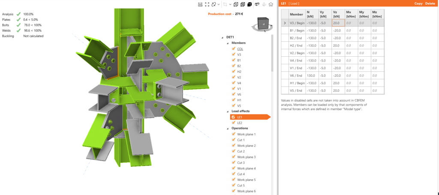Viewport: 439px width, 195px height.
Task: Select Cut 5 operation in tree
Action: coord(241,185)
